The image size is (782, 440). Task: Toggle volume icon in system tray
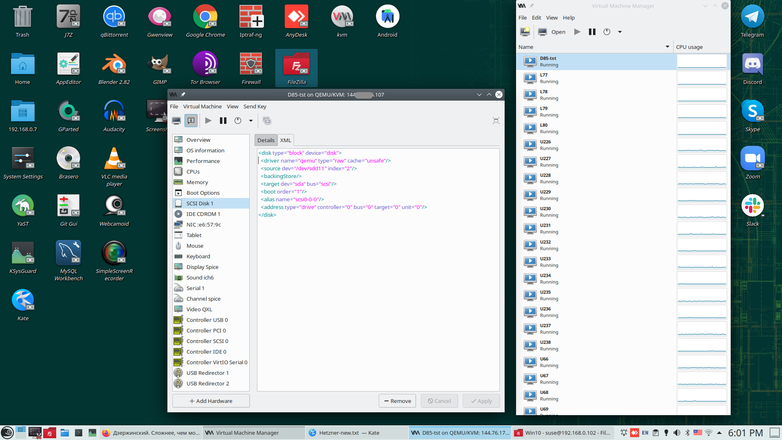677,433
